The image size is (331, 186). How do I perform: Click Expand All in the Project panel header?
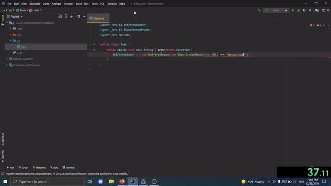pyautogui.click(x=66, y=17)
